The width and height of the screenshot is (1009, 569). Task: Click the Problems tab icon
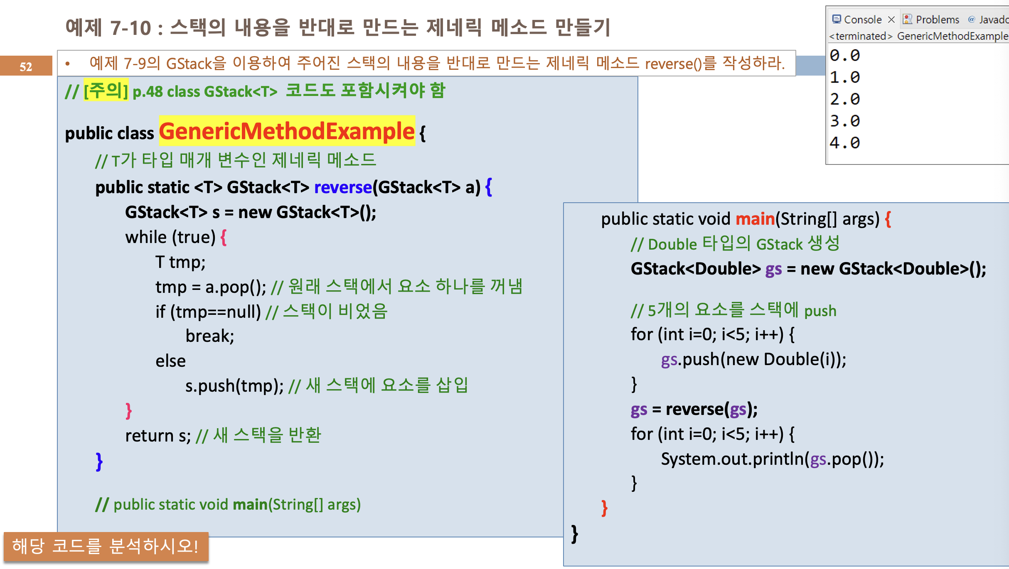(908, 19)
